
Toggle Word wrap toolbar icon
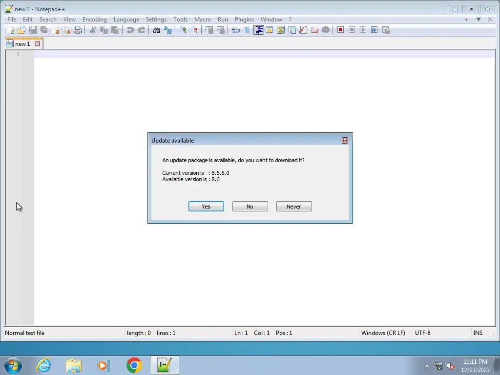click(x=235, y=30)
